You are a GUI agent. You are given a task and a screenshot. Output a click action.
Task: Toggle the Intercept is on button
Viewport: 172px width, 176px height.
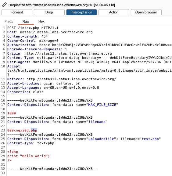[81, 12]
